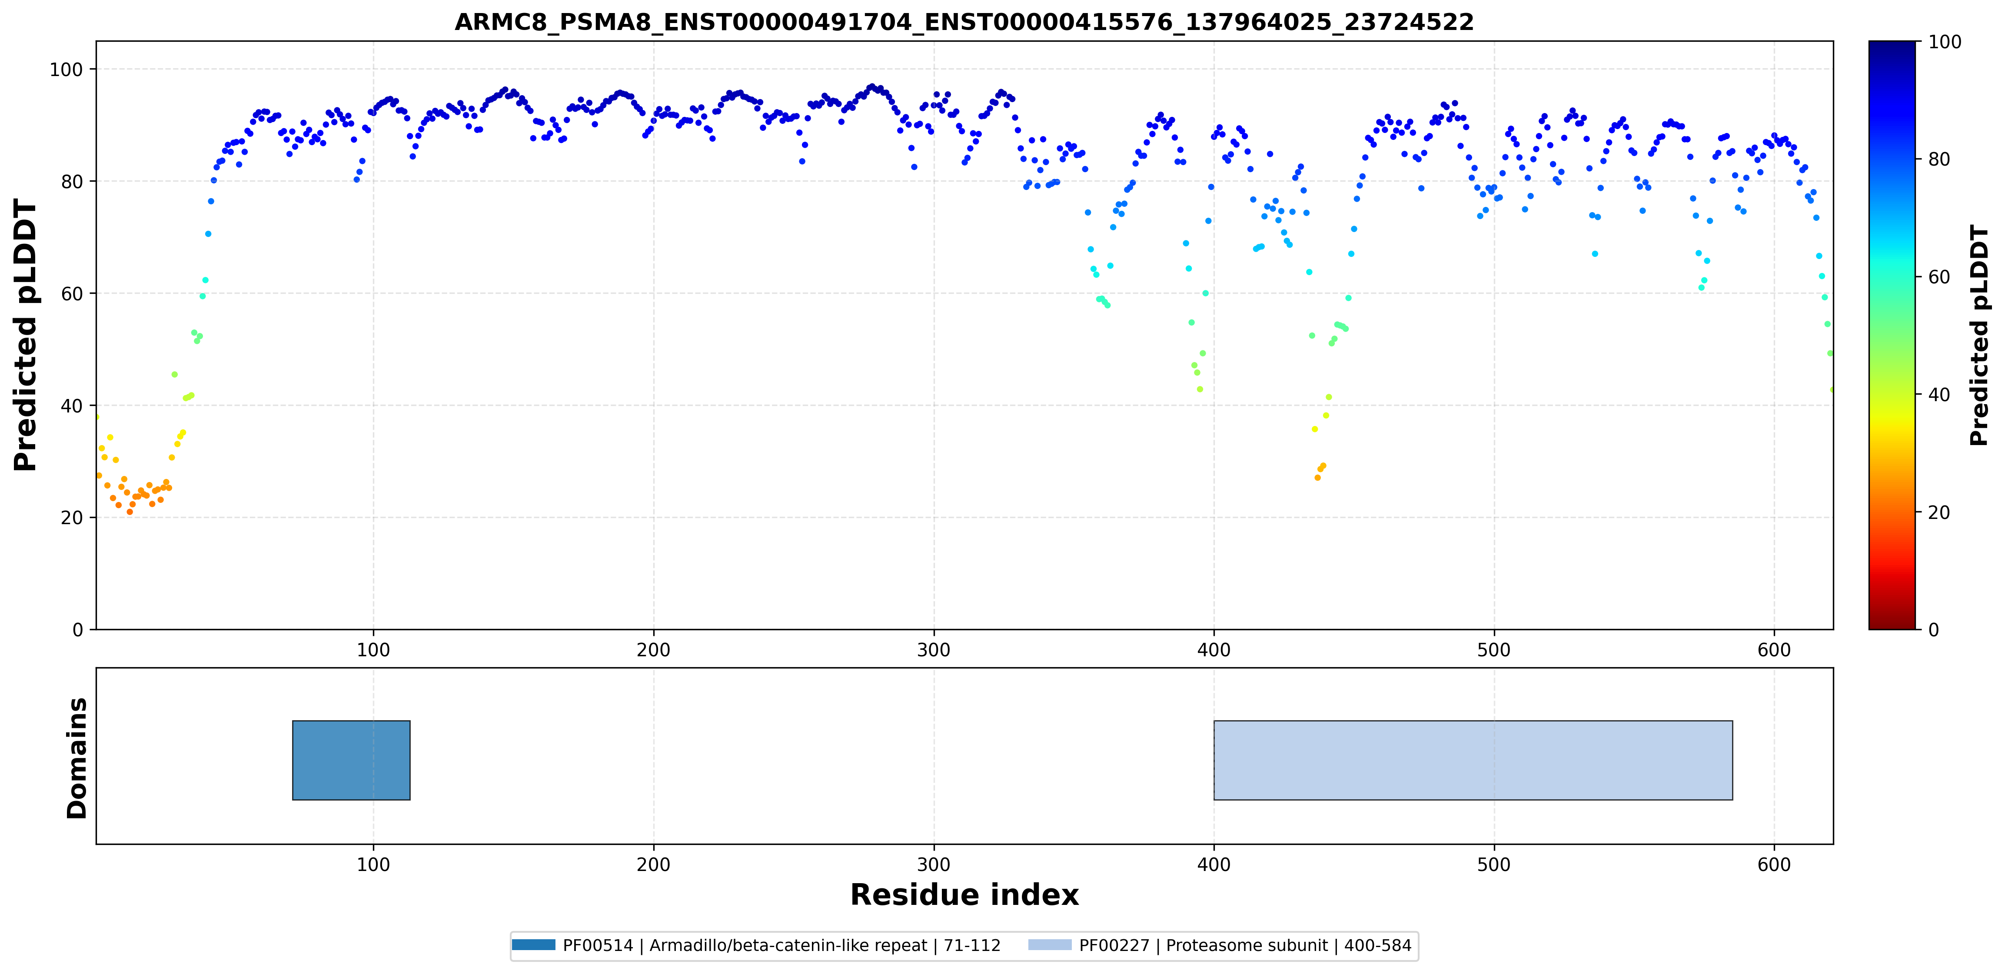Click the PF00514 Armadillo legend text

[781, 945]
